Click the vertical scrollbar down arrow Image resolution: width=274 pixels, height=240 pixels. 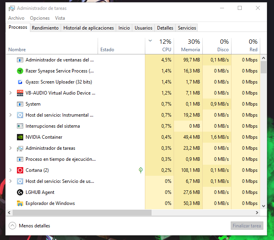point(263,206)
